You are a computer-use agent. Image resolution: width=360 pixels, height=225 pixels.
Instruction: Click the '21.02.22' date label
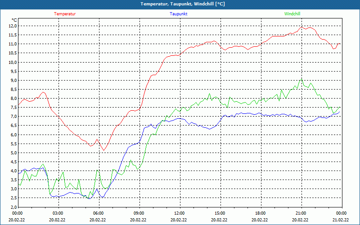click(x=341, y=220)
